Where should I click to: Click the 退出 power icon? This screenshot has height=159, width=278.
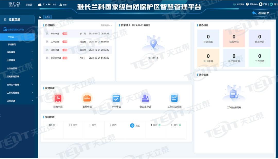click(x=271, y=4)
